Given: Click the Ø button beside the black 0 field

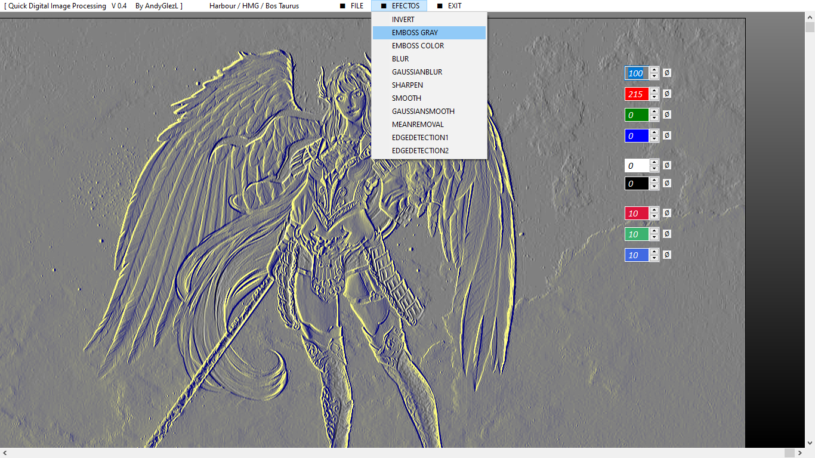Looking at the screenshot, I should pyautogui.click(x=667, y=183).
